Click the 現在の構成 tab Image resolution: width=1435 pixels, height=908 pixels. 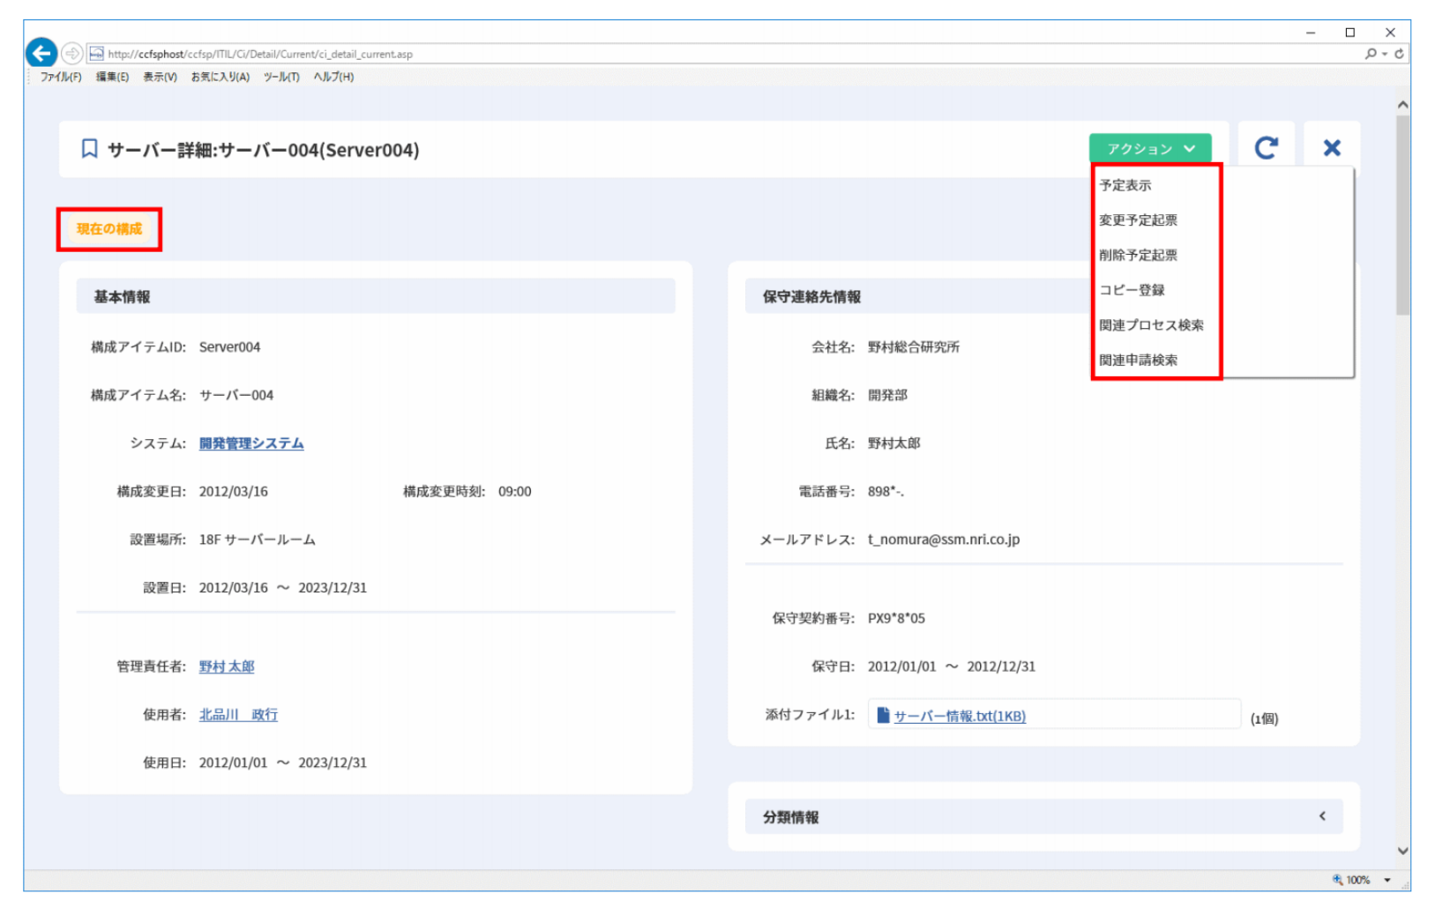[109, 229]
